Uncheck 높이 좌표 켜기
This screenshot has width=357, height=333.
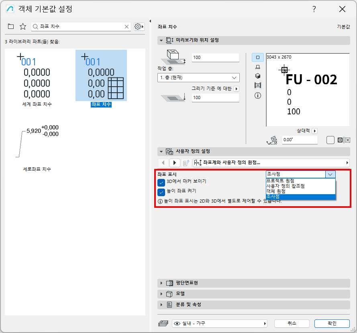coord(161,192)
